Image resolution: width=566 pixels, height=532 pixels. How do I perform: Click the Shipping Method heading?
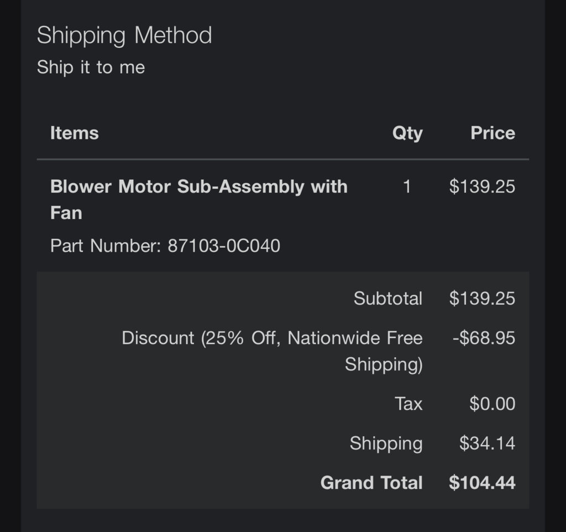click(124, 36)
